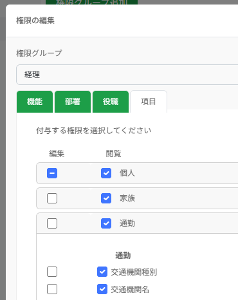The image size is (238, 300).
Task: Click the 権限の編集 dialog title
Action: [x=35, y=21]
